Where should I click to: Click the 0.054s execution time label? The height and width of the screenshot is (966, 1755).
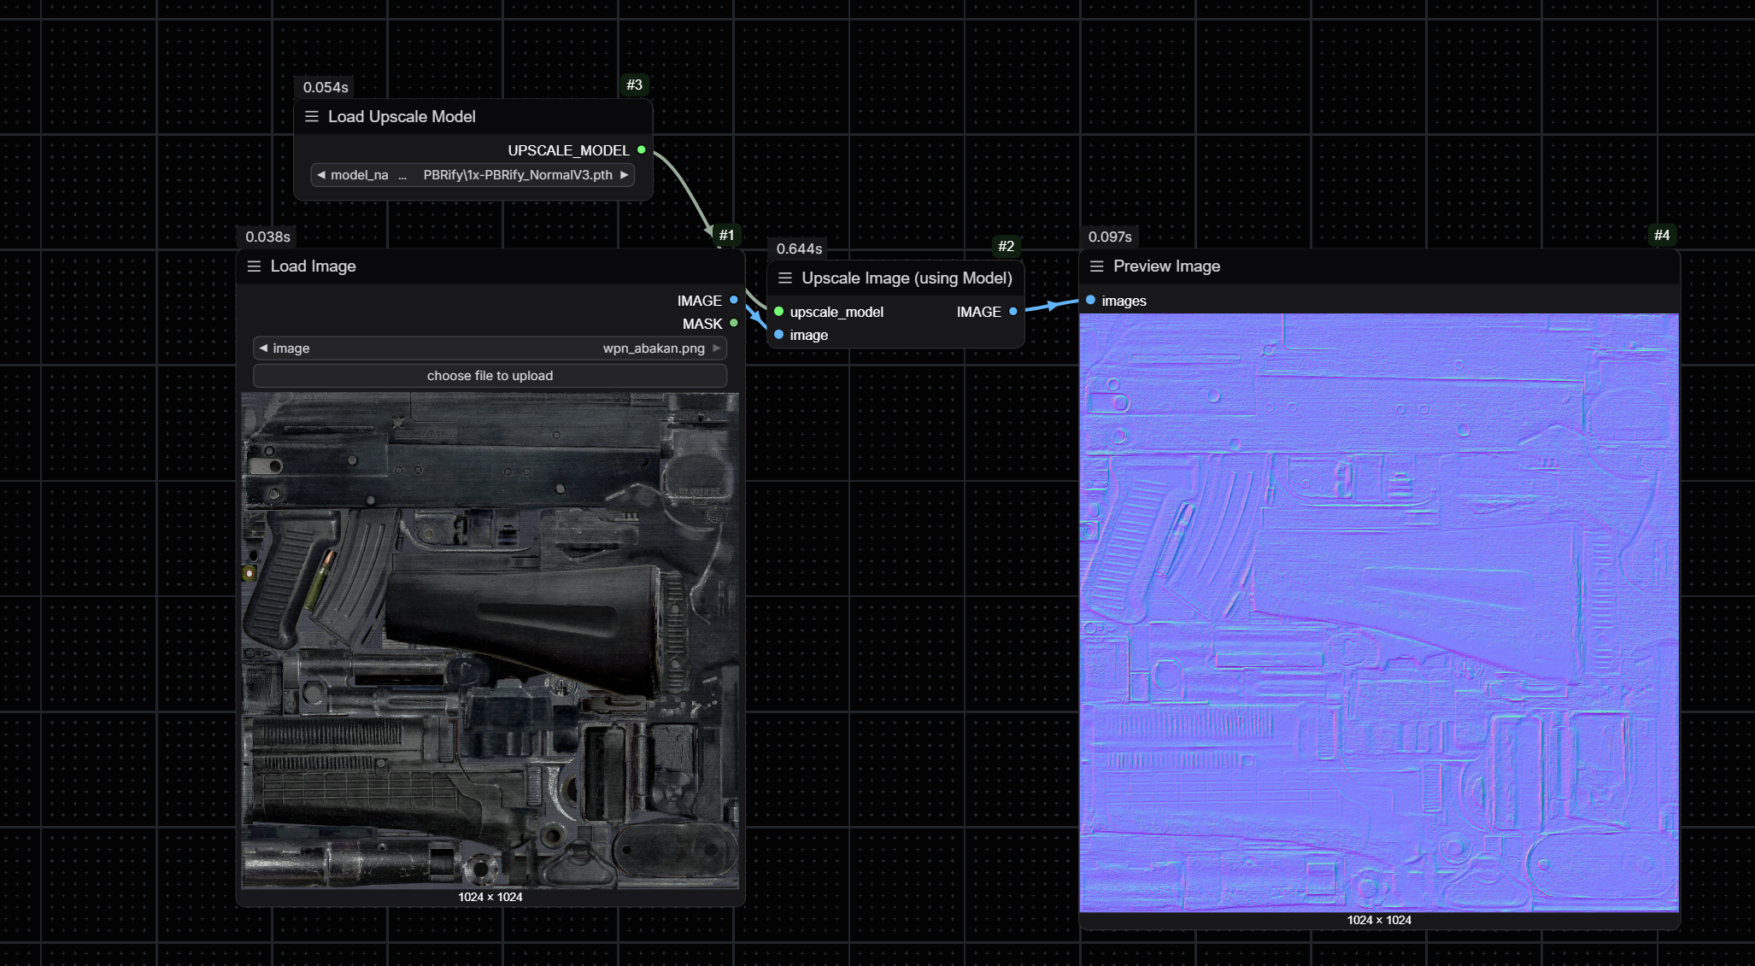click(x=326, y=87)
